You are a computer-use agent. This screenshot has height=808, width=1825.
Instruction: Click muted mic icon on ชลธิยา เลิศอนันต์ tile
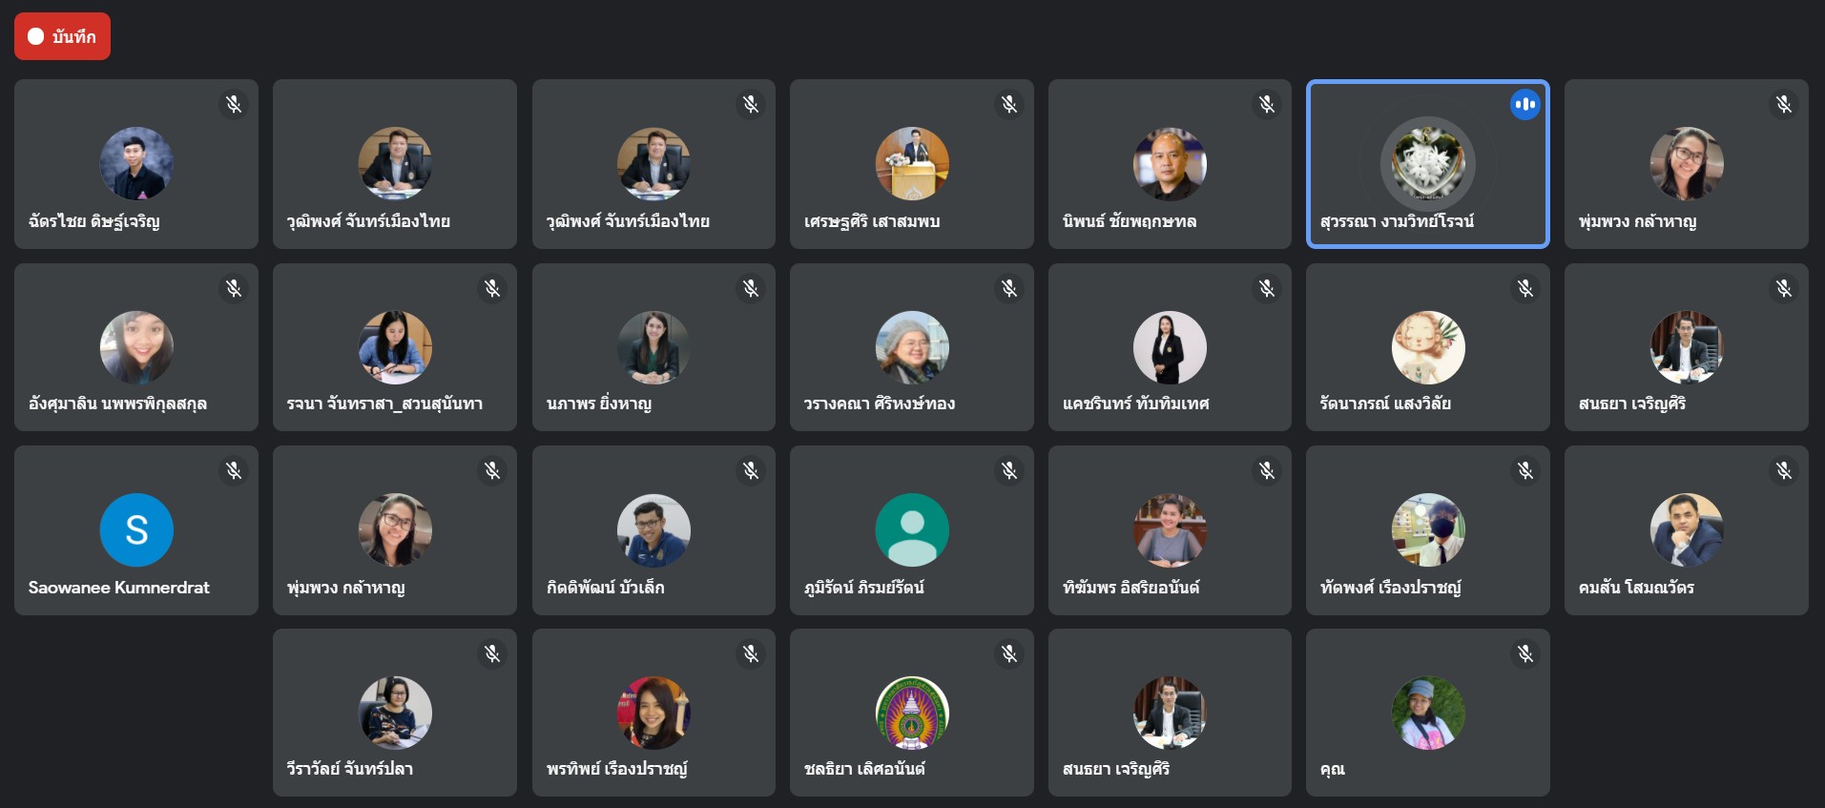(x=1009, y=653)
